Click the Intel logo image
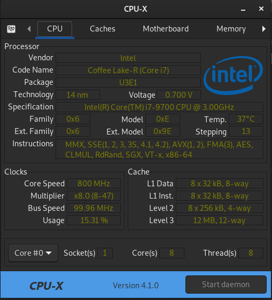 tap(233, 75)
